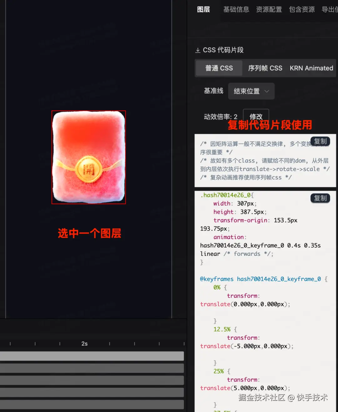Open the 基础信息 tab
338x412 pixels.
(236, 9)
